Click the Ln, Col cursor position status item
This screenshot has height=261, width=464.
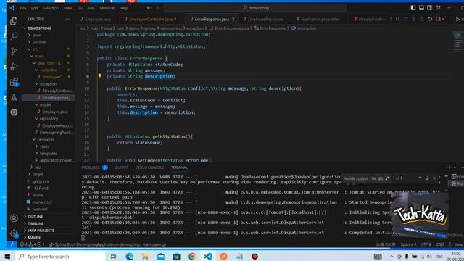pos(386,244)
